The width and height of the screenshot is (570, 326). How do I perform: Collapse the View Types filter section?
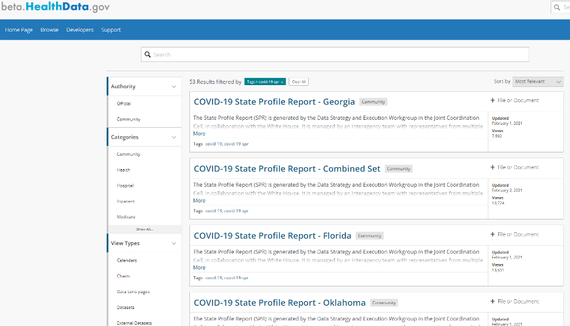pos(174,243)
